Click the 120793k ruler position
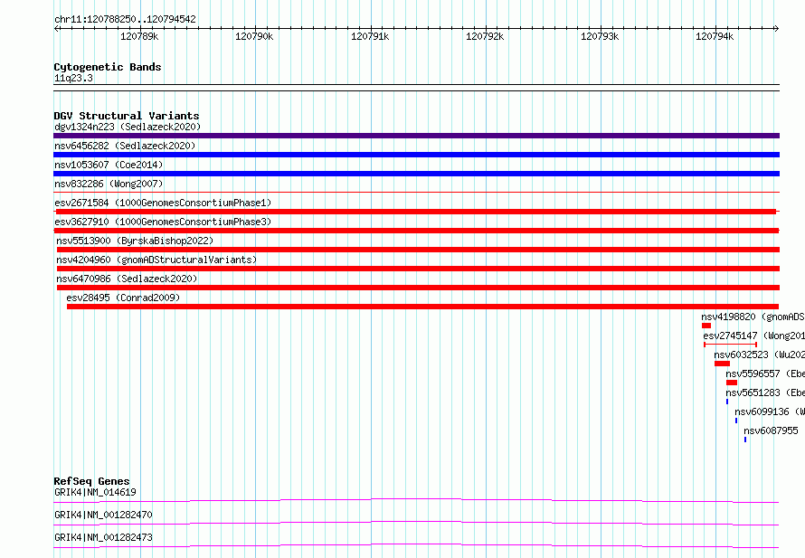805x558 pixels. coord(600,36)
